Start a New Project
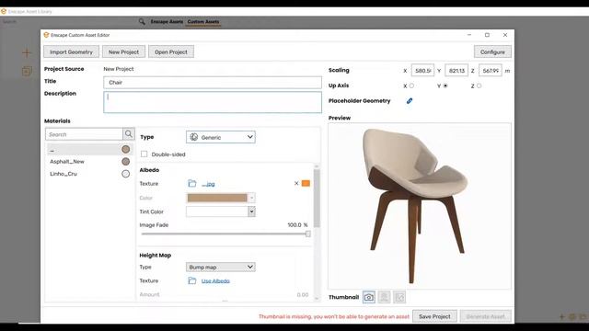 [123, 51]
